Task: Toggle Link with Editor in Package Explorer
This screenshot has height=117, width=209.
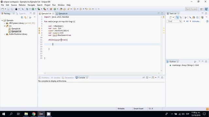Action: [x=25, y=17]
